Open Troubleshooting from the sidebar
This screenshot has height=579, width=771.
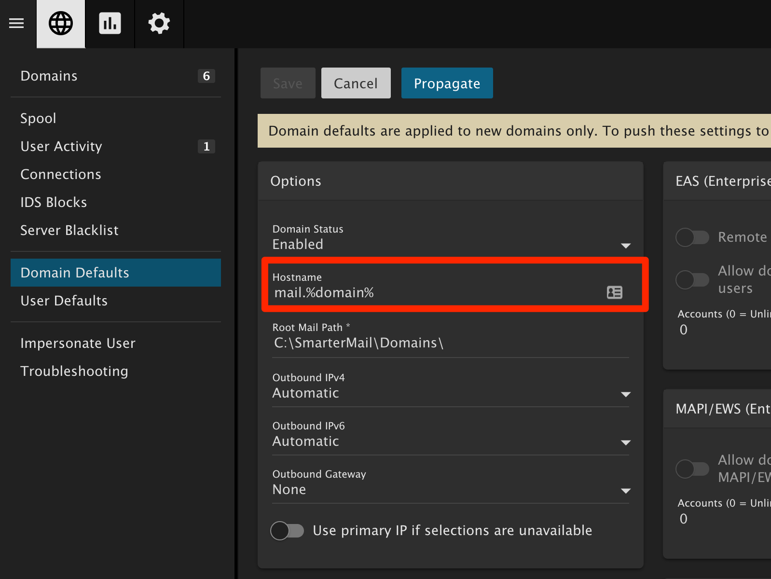pos(74,372)
